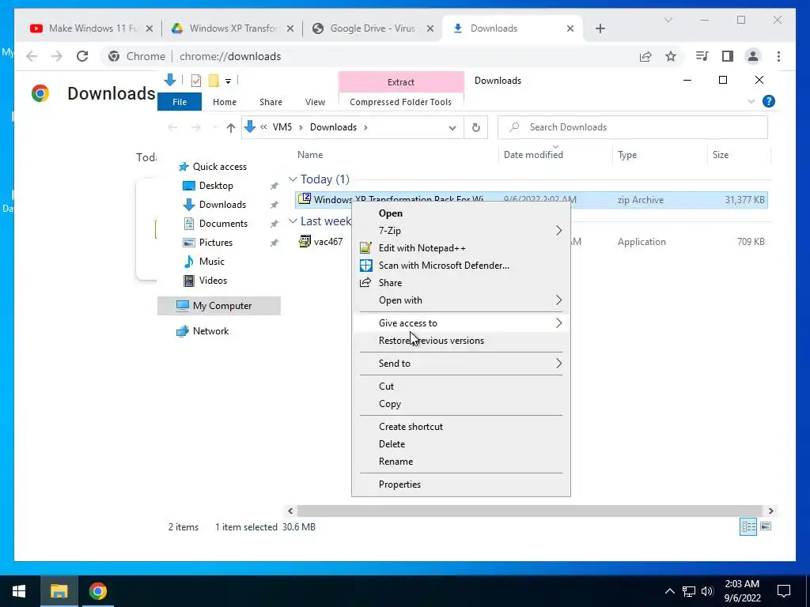The image size is (810, 607).
Task: Click Restore previous versions
Action: pos(460,341)
